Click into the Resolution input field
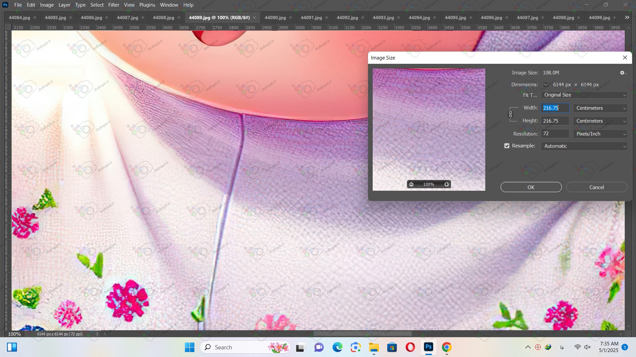Screen dimensions: 636x357 click(x=555, y=134)
